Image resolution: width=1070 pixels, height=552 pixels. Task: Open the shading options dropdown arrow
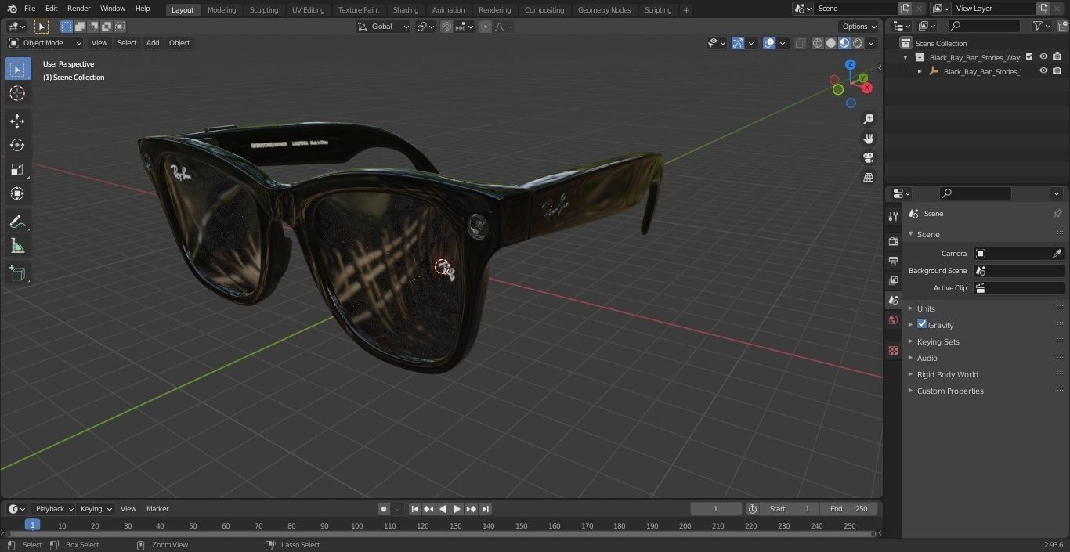click(871, 43)
